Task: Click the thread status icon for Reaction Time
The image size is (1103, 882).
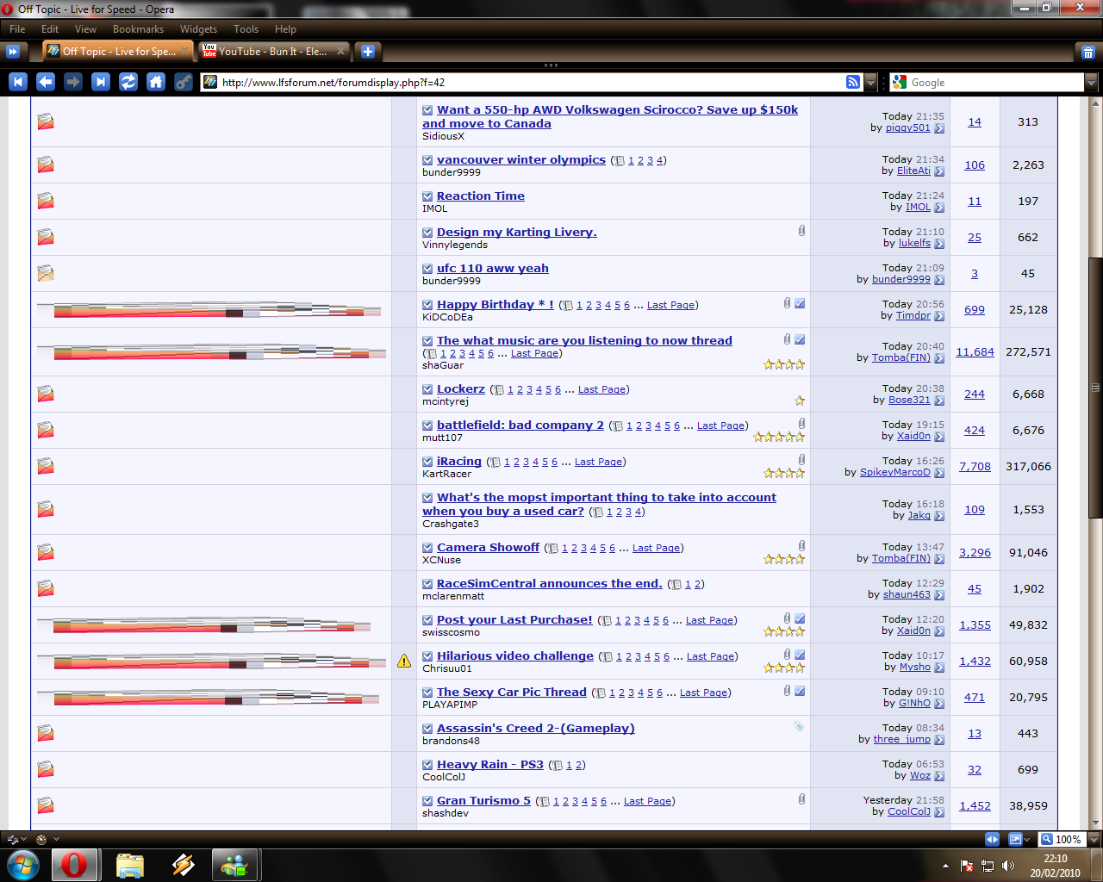Action: pos(46,201)
